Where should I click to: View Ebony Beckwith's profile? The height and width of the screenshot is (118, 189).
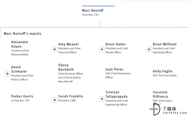pos(66,67)
